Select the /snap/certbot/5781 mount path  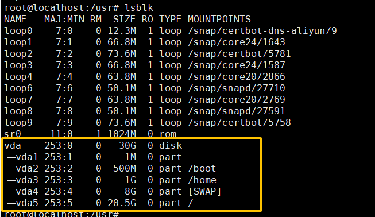(x=239, y=54)
